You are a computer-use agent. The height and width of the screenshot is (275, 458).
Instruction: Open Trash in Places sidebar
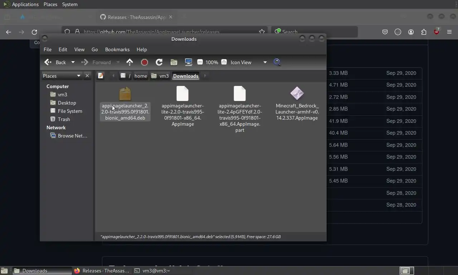point(64,119)
